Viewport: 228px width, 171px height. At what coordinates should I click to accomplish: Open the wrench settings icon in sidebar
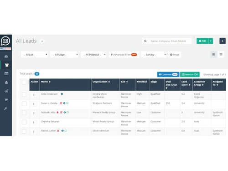coord(6,109)
